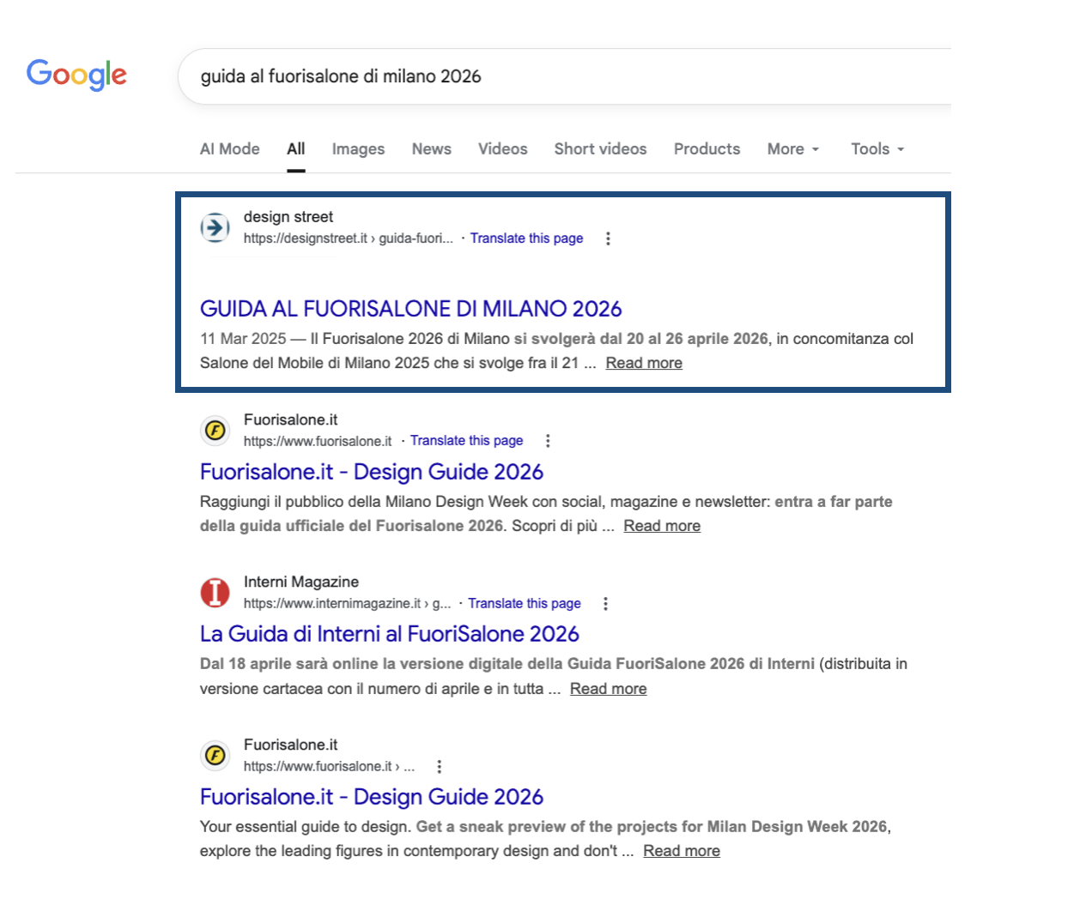Viewport: 1080px width, 899px height.
Task: Open three-dot options beside fuorisalone.it Translate link
Action: tap(548, 441)
